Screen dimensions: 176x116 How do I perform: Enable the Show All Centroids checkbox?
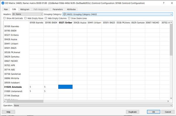4,18
